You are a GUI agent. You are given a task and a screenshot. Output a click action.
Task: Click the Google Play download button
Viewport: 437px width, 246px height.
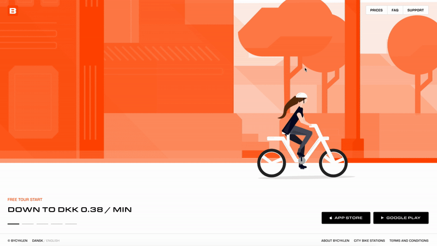(x=401, y=218)
